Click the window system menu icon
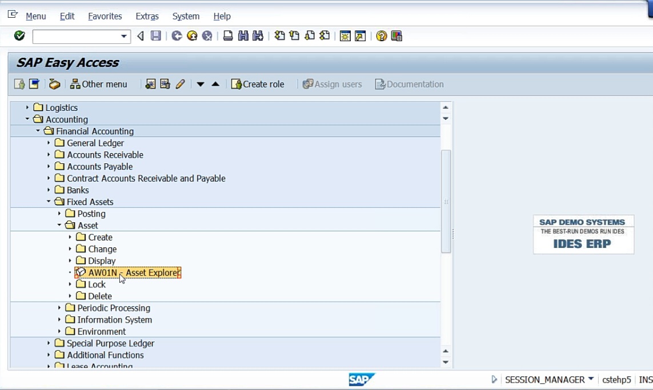The height and width of the screenshot is (390, 653). pyautogui.click(x=13, y=15)
